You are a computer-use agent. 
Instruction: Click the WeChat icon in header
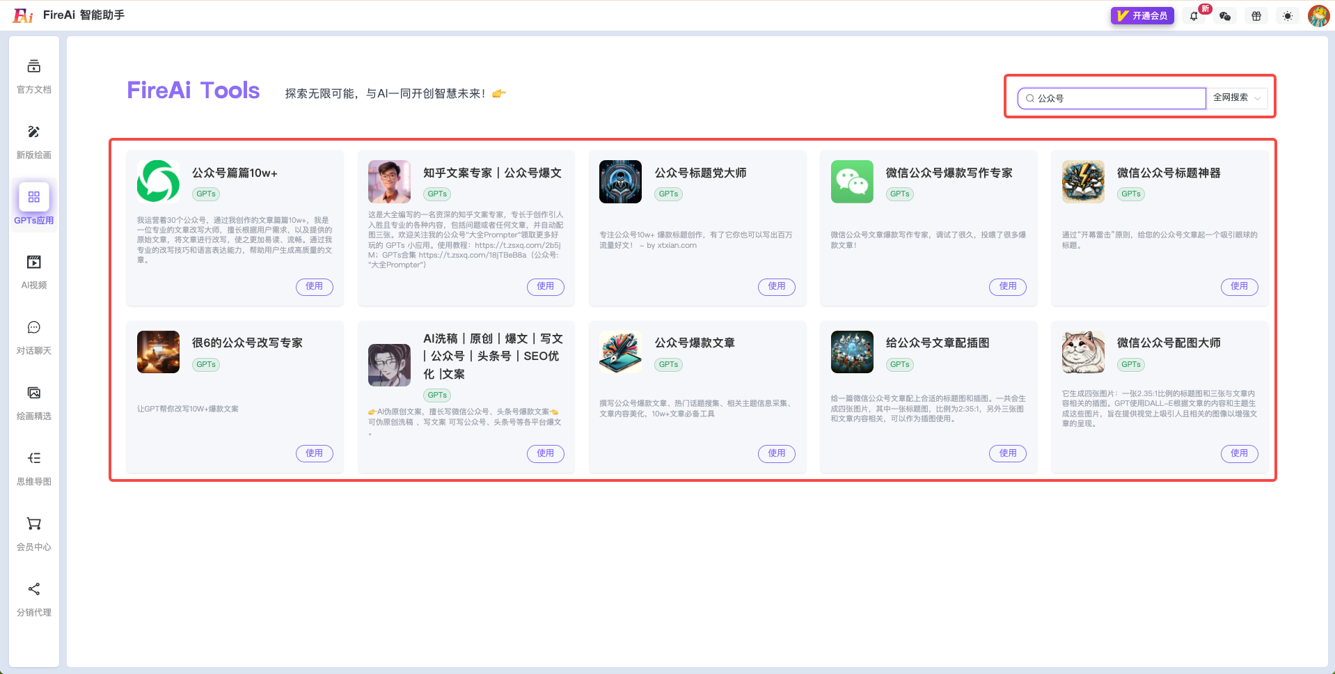1225,16
